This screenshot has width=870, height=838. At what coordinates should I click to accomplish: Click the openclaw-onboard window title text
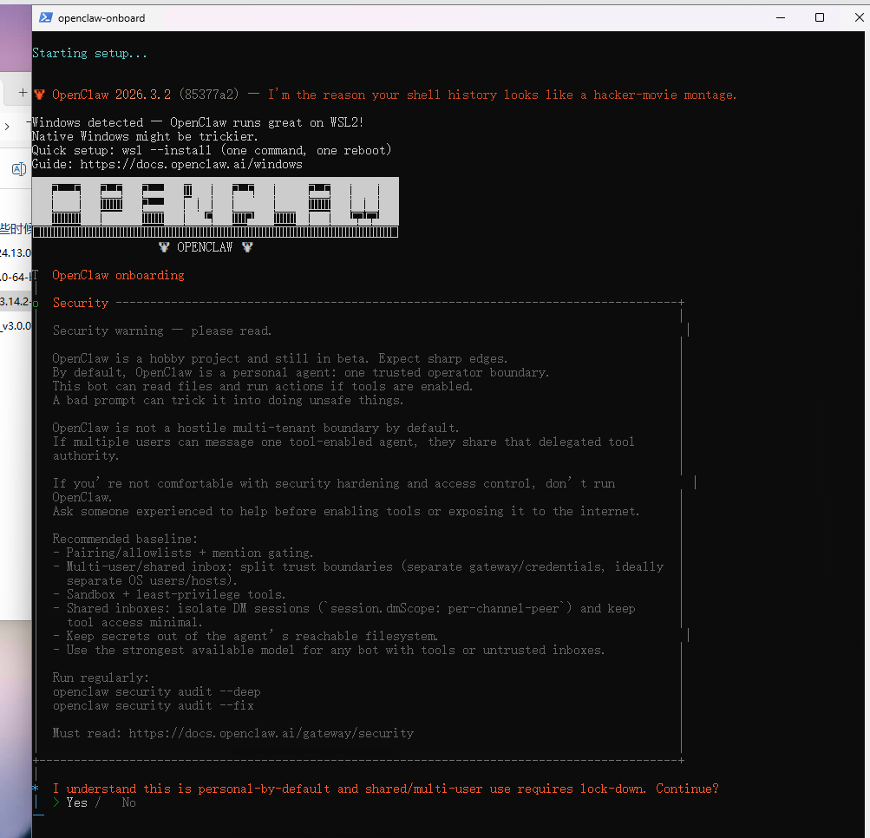pyautogui.click(x=101, y=17)
